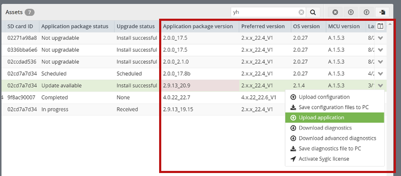
Task: Open row menu chevron for 2.0.0_2.1.0 row
Action: pyautogui.click(x=380, y=62)
